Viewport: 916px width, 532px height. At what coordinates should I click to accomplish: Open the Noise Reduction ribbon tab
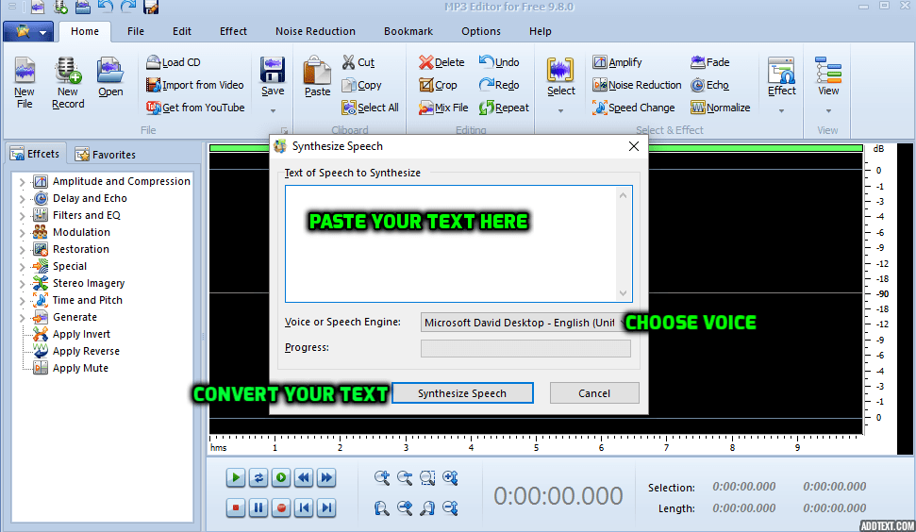315,31
